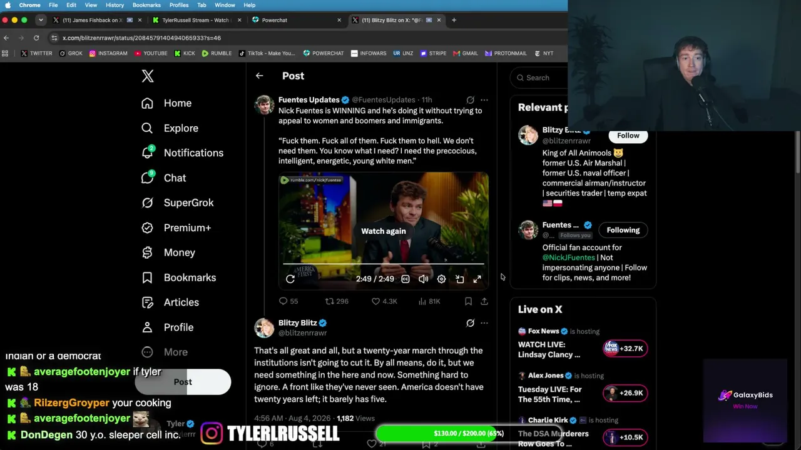Go back using the Post header arrow
Viewport: 801px width, 450px height.
coord(259,76)
